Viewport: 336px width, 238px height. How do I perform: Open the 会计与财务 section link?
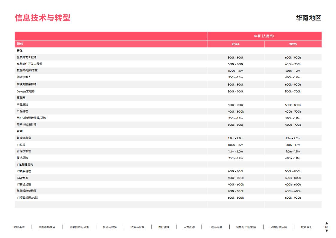[110, 227]
